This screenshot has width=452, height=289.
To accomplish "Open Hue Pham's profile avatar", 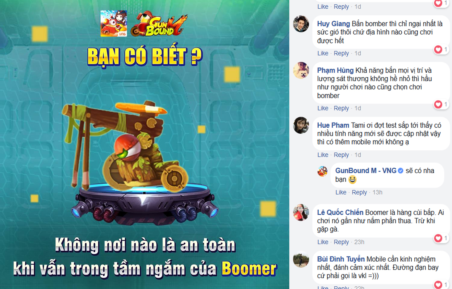I will pos(301,125).
